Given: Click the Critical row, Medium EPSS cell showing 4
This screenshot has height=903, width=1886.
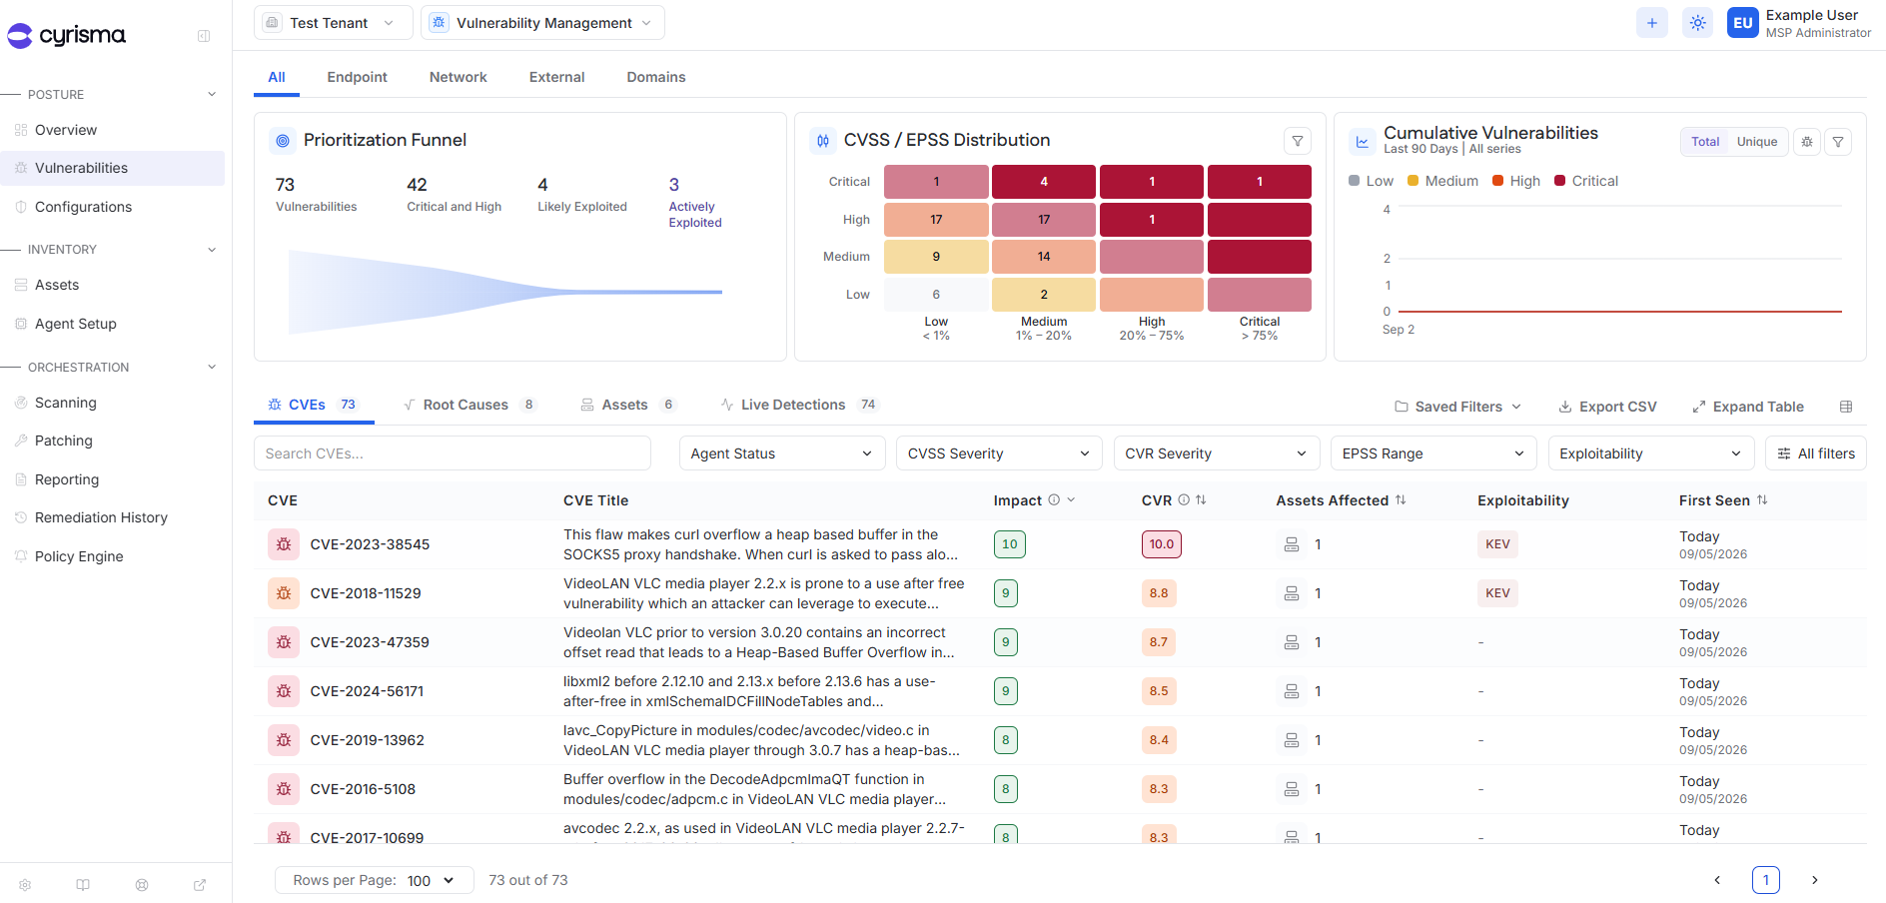Looking at the screenshot, I should (x=1044, y=182).
